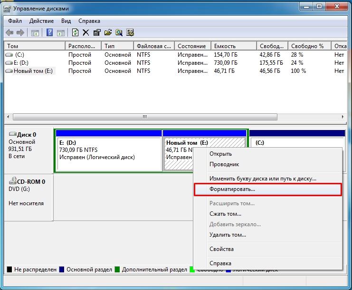Viewport: 352px width, 290px height.
Task: Choose Удалить том... from the context menu
Action: [x=267, y=235]
